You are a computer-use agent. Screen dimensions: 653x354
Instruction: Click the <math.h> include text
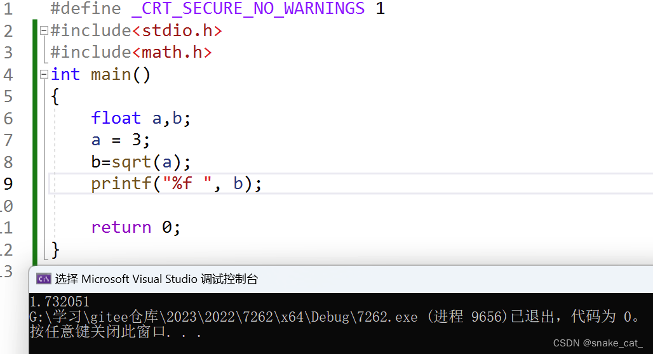[172, 52]
